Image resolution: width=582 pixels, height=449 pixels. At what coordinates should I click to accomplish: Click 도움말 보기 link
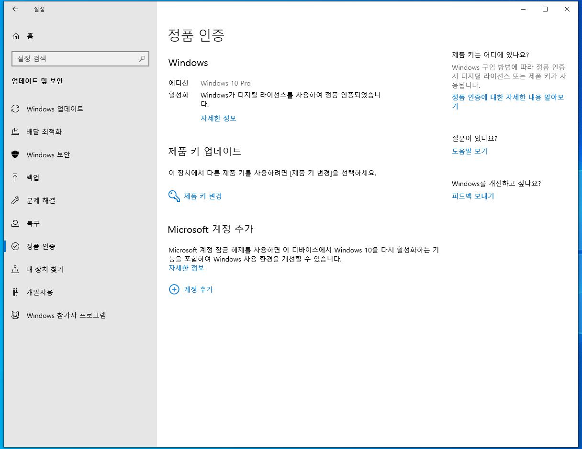point(470,151)
